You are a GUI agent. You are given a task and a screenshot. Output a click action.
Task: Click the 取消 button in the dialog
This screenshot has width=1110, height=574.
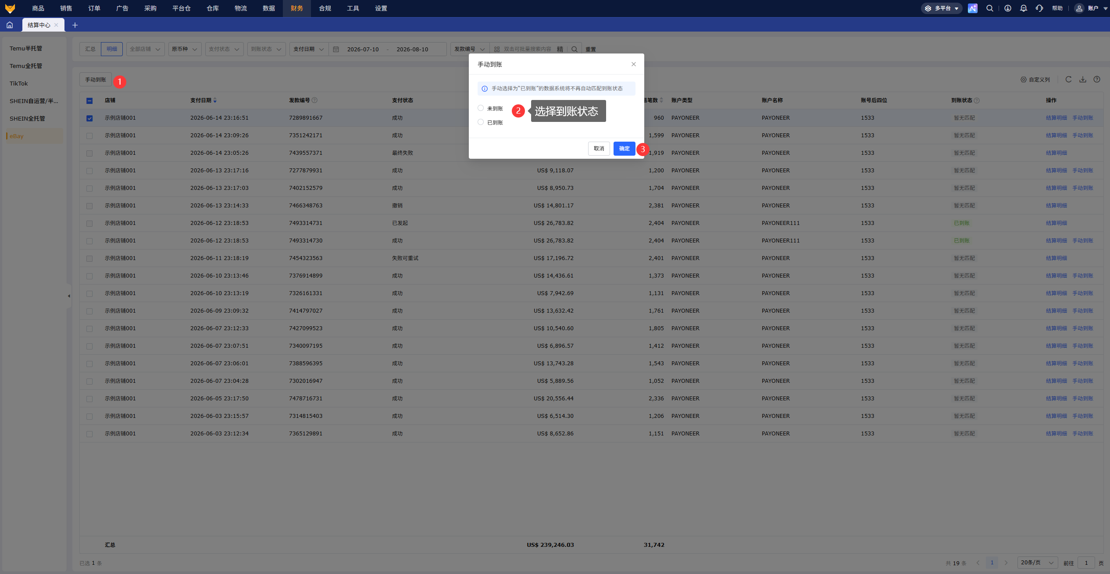coord(599,149)
